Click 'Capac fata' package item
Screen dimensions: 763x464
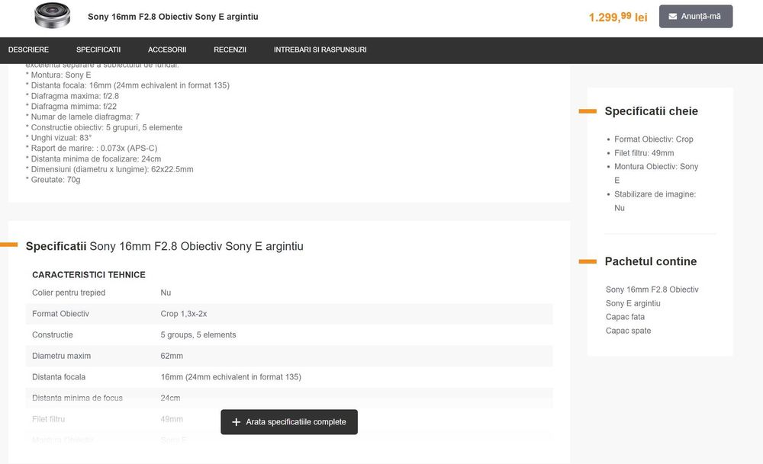pyautogui.click(x=625, y=317)
